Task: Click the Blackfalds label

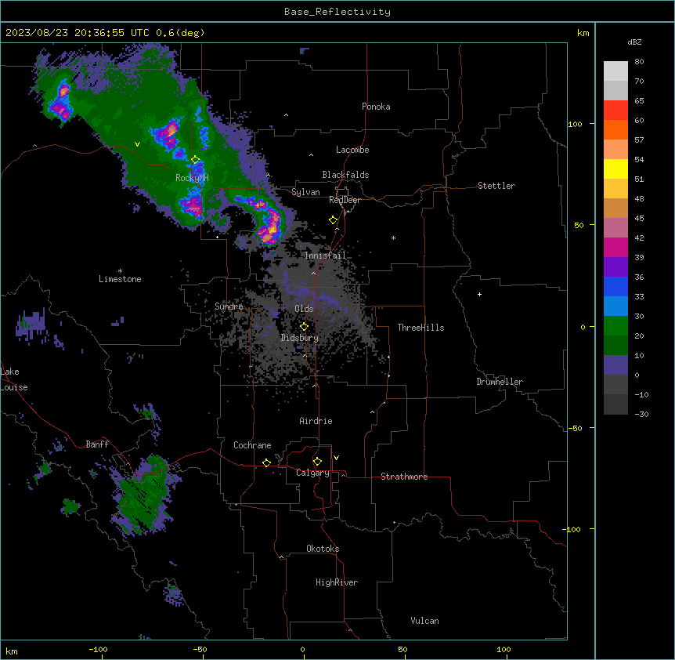Action: coord(345,175)
